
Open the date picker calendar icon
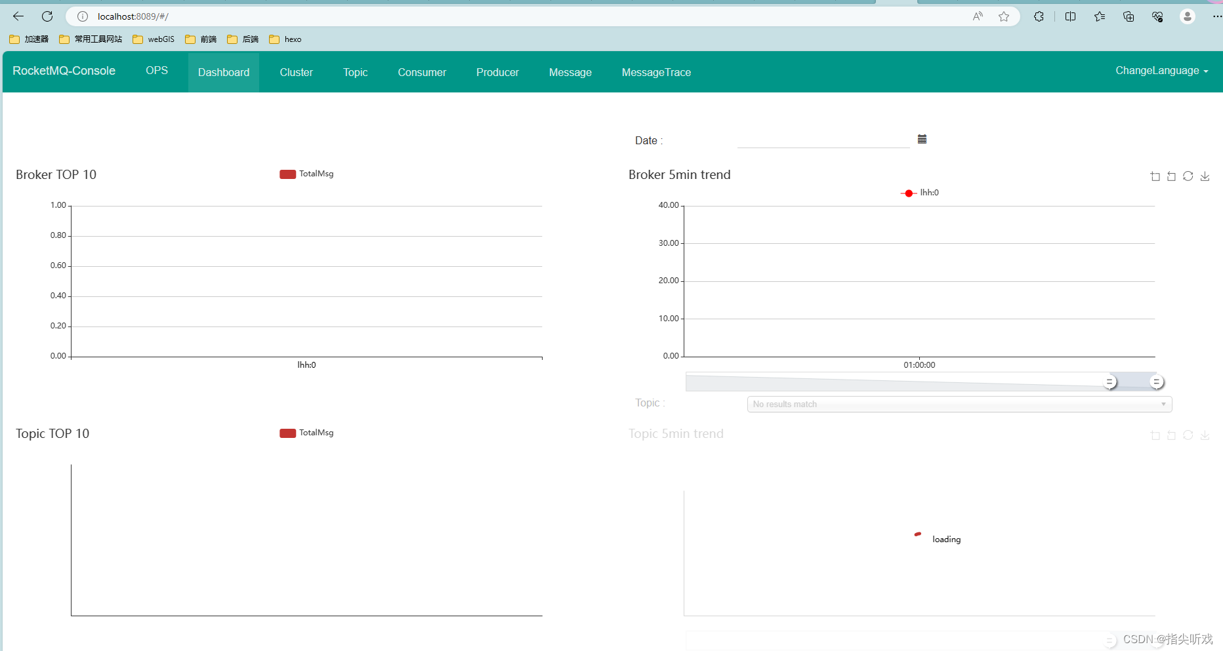922,139
